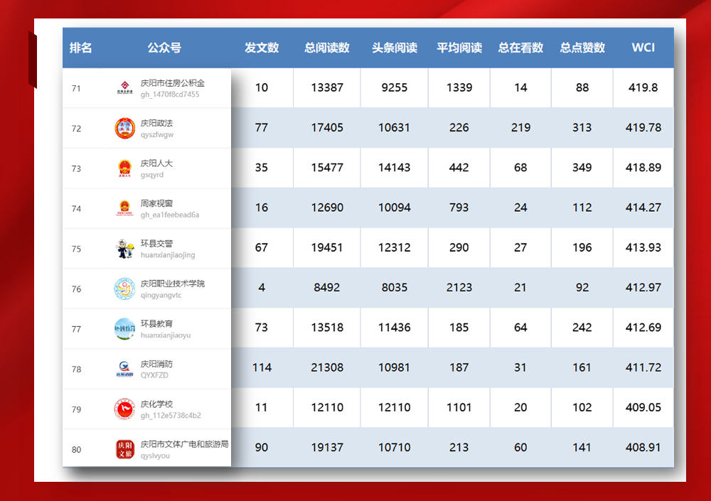Click total reads value 17405

point(327,127)
